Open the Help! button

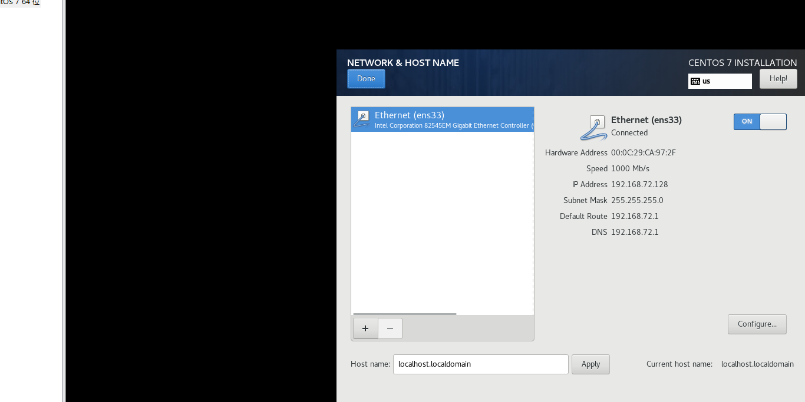[778, 79]
